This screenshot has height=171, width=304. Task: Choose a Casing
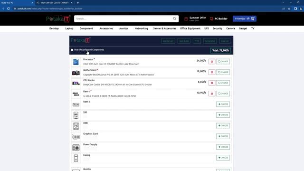223,157
